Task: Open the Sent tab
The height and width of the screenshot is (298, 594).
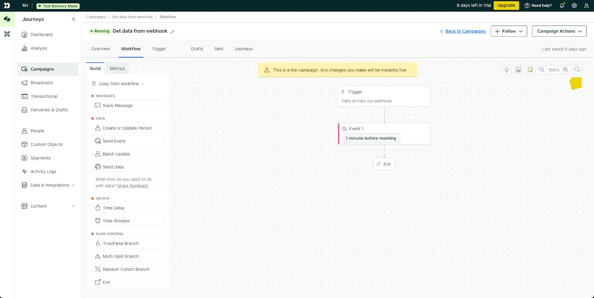Action: [219, 49]
